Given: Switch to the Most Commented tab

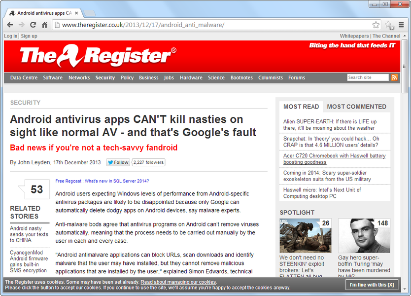Looking at the screenshot, I should [x=356, y=107].
